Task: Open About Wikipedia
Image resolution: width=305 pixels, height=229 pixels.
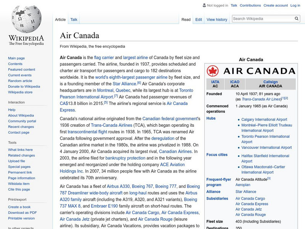Action: (21, 115)
